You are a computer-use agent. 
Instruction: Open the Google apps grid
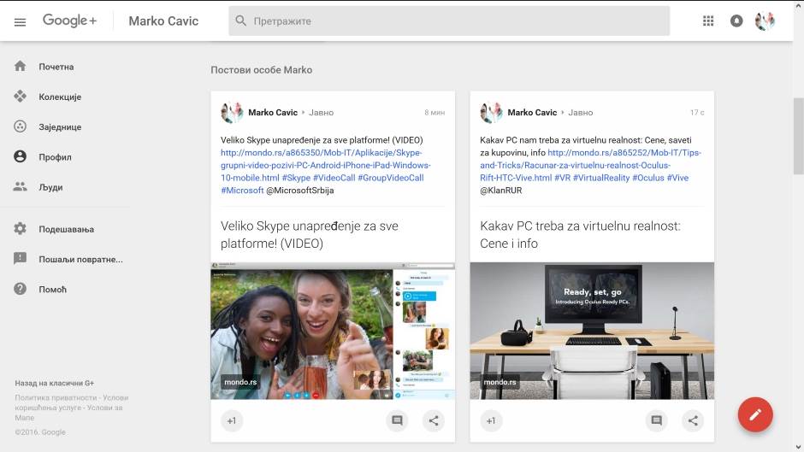(708, 21)
